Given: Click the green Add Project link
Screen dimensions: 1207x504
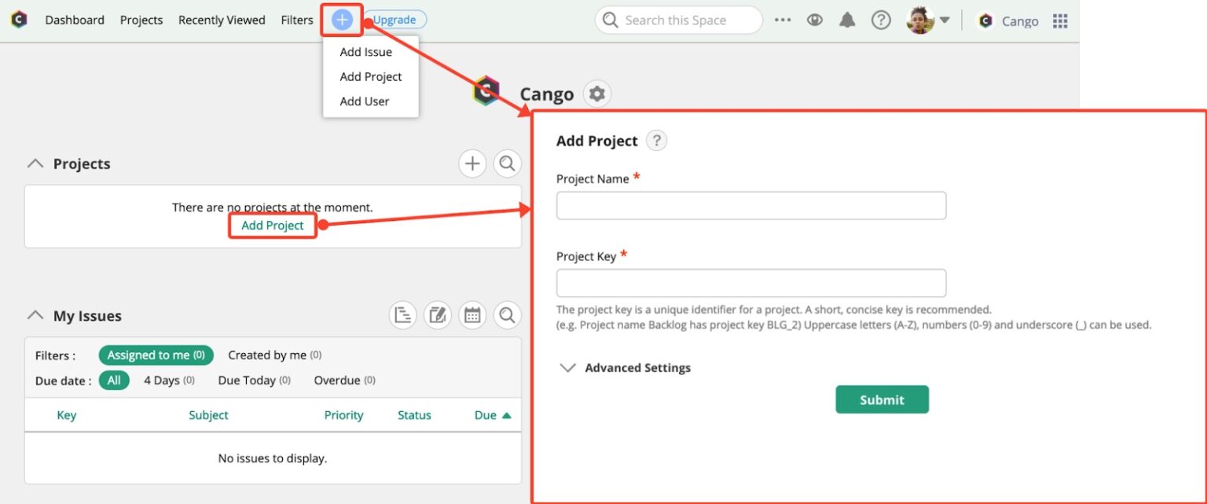Looking at the screenshot, I should point(272,225).
